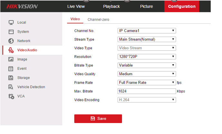222x134 pixels.
Task: Click the Local monitor icon in sidebar
Action: [x=11, y=22]
